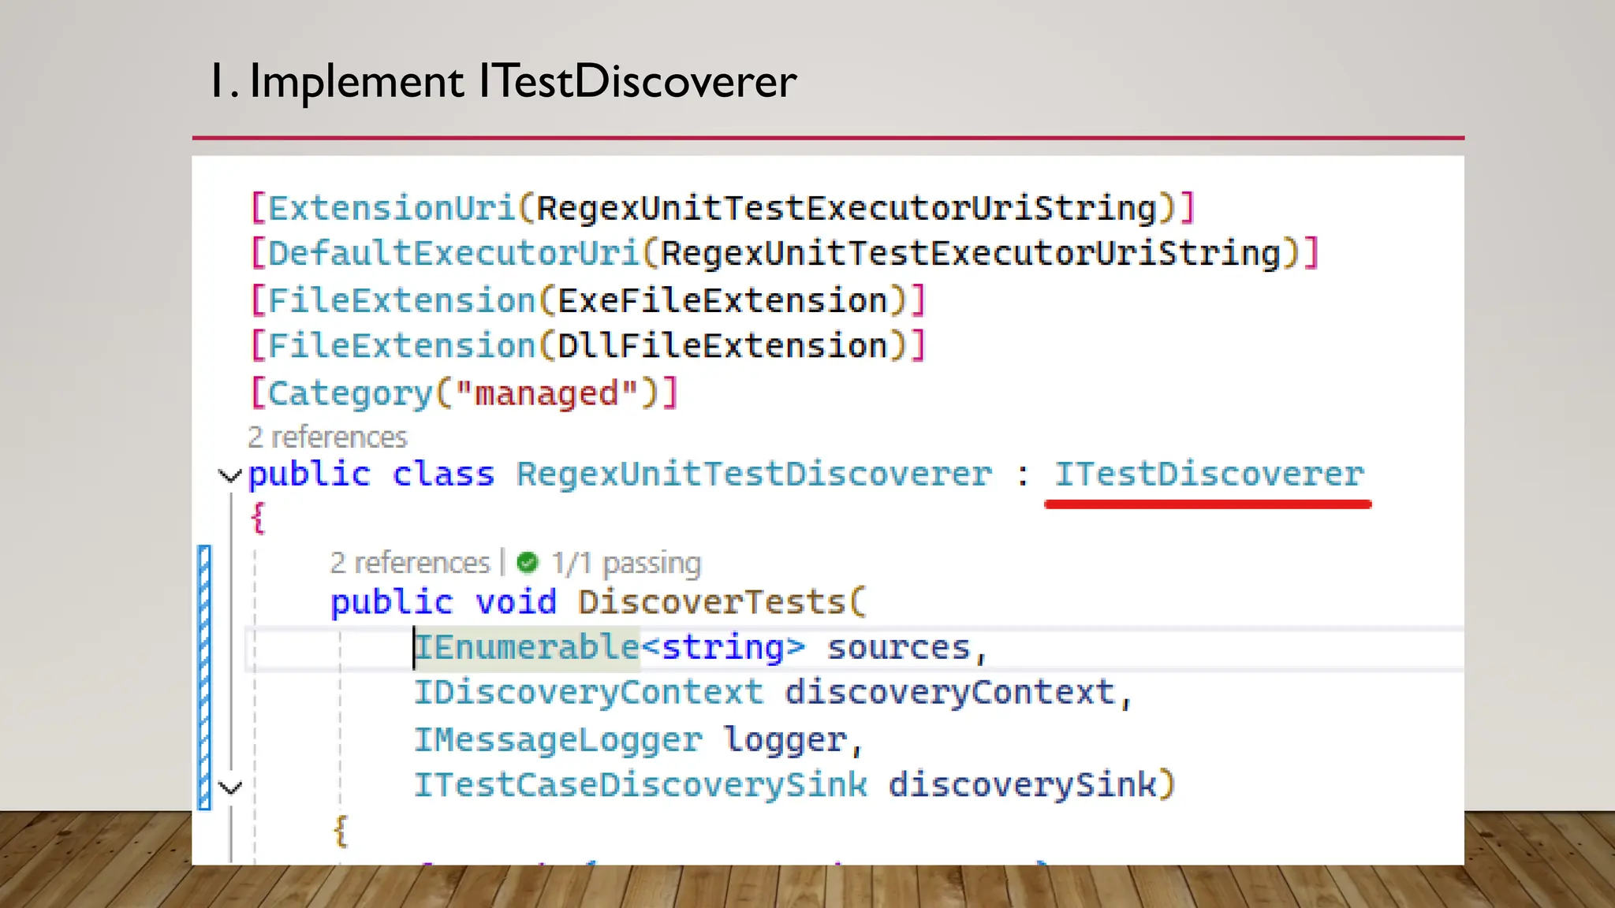The image size is (1615, 908).
Task: Click the '1/1 passing' CodeLens link
Action: coord(625,564)
